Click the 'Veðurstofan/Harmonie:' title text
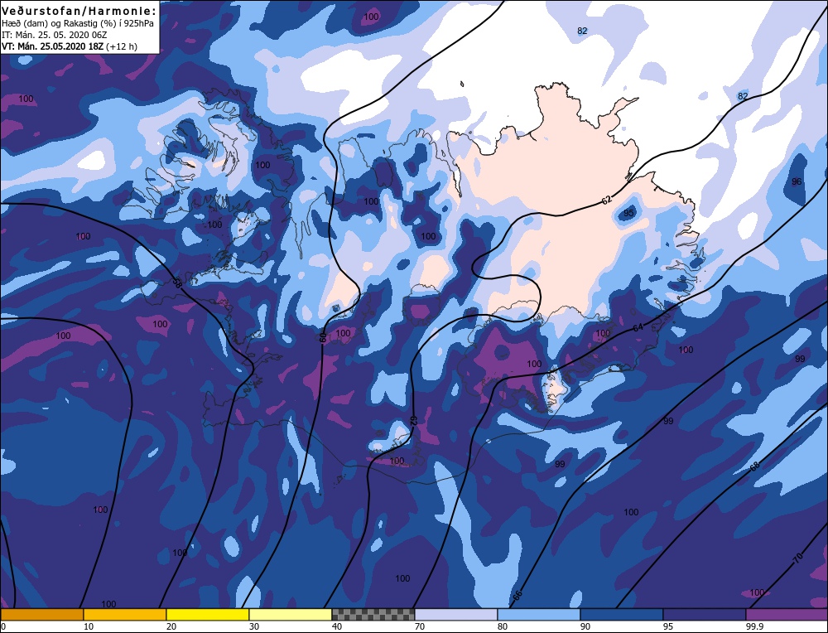Viewport: 828px width, 633px height. (x=79, y=11)
